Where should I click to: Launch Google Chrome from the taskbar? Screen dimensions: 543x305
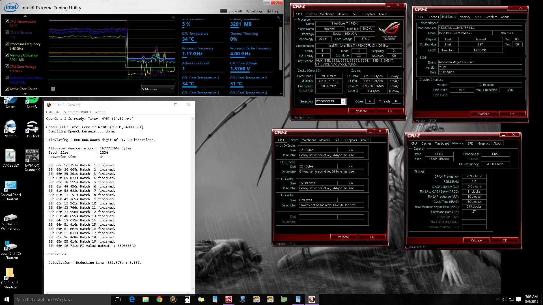click(x=159, y=299)
